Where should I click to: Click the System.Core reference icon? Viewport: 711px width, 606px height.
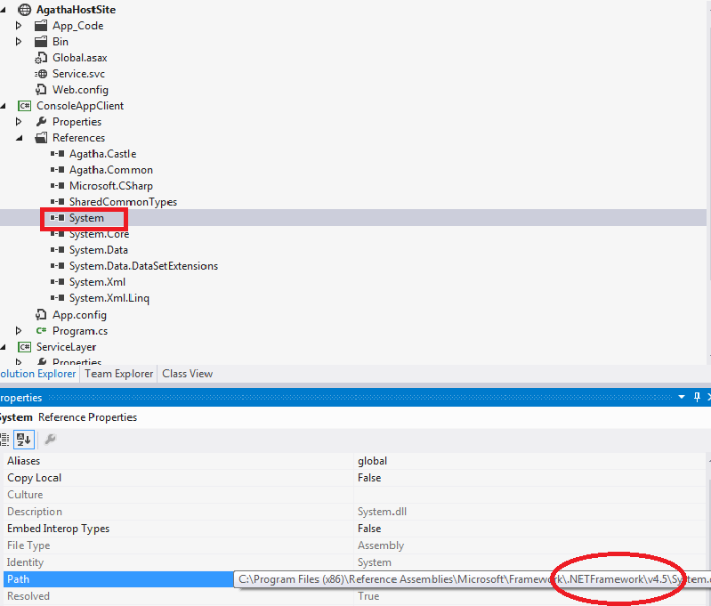pos(57,234)
